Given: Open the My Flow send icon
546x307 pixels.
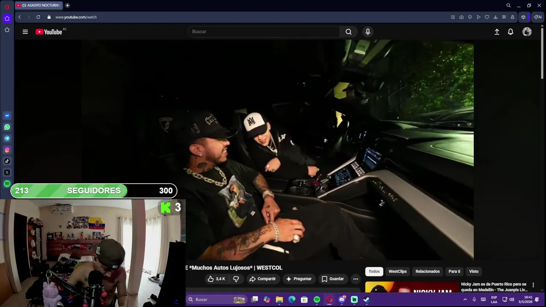Looking at the screenshot, I should [x=479, y=17].
